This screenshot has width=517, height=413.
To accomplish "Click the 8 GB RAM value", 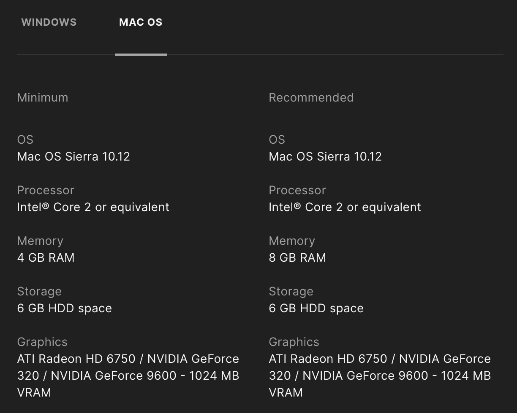I will [297, 257].
